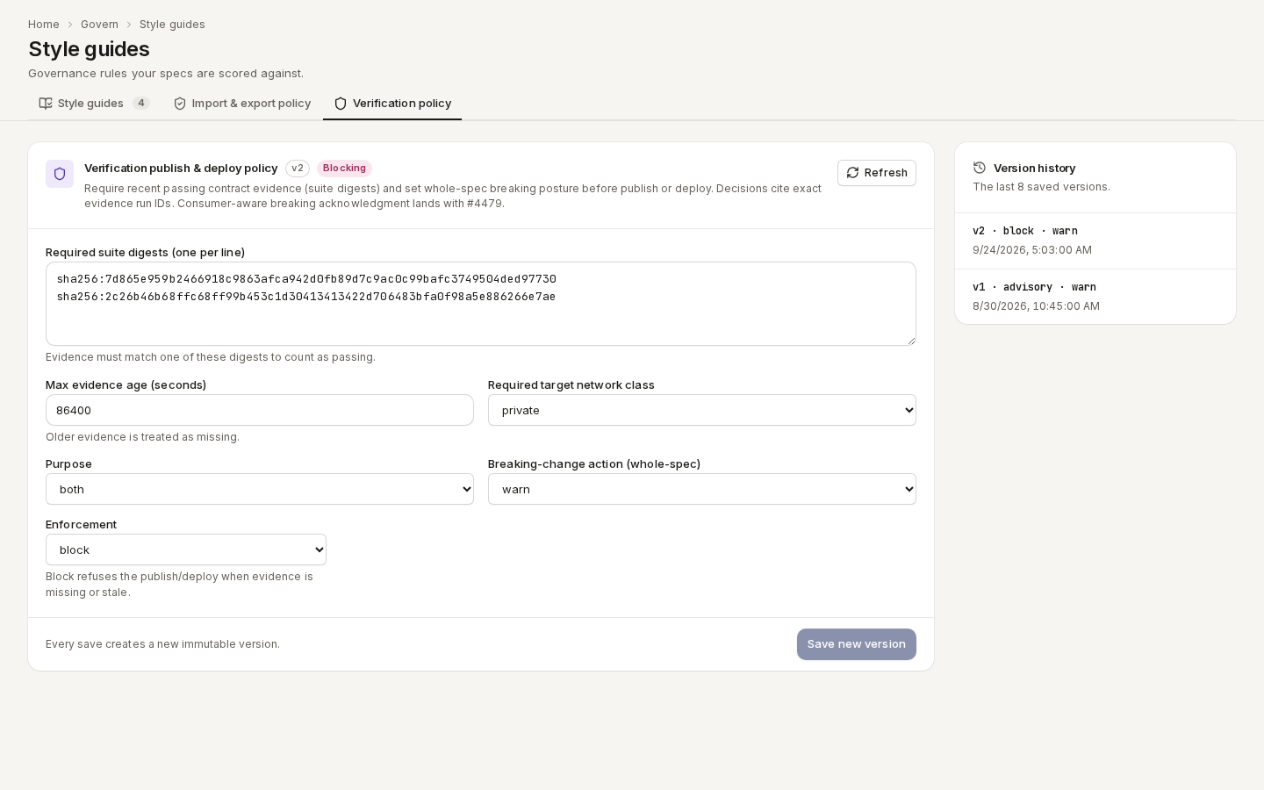Click Save new version button

click(x=857, y=644)
